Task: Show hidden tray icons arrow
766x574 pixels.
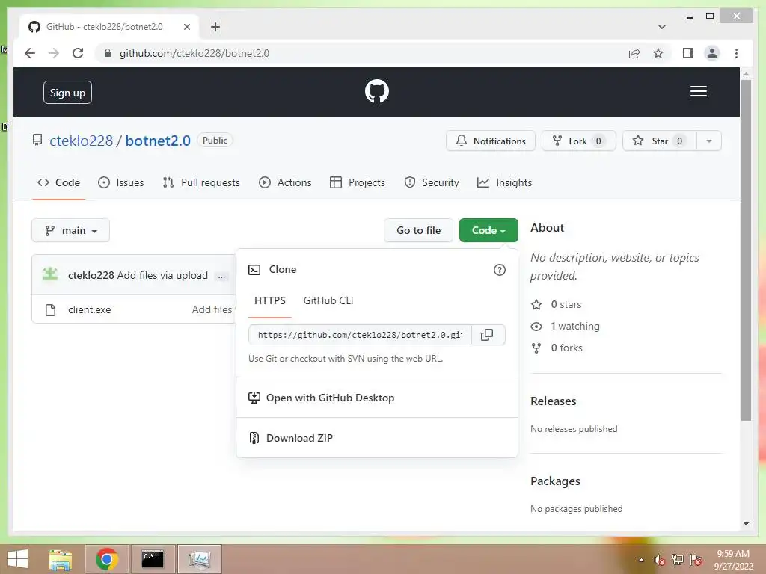Action: tap(641, 561)
